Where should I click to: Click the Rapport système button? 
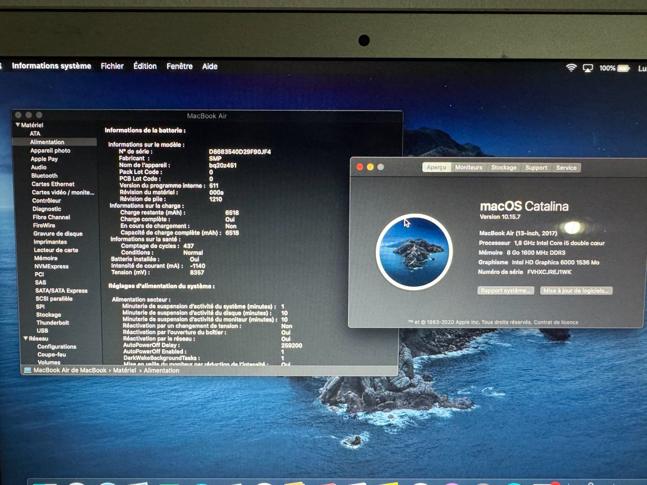506,291
